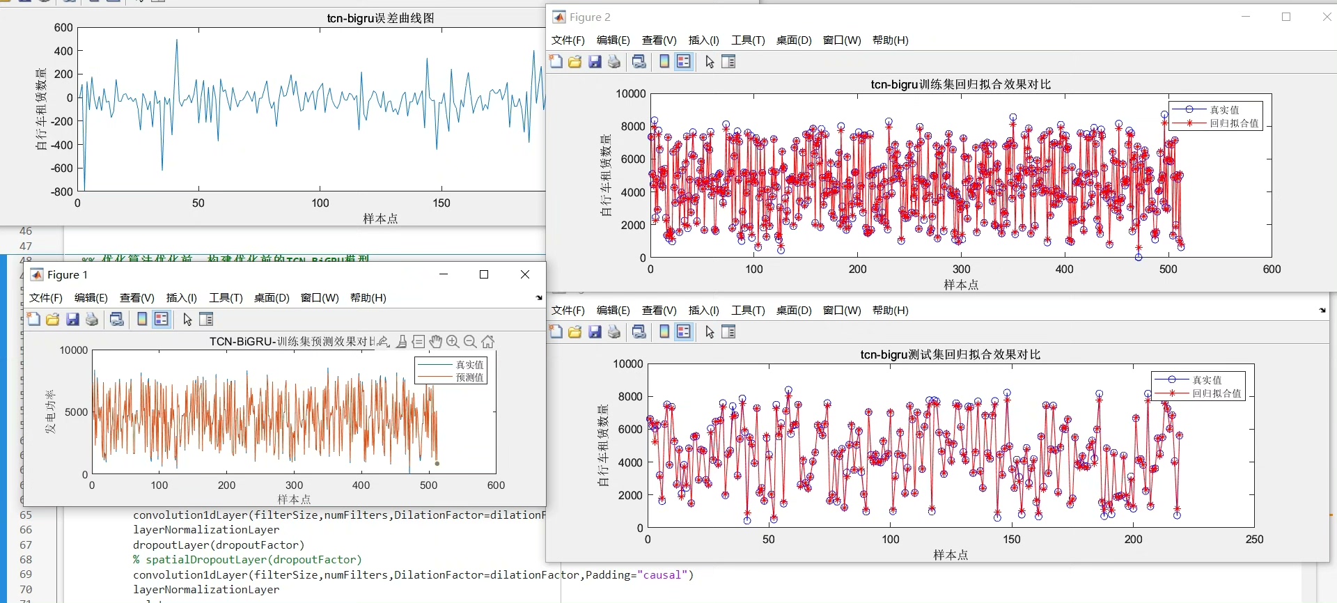Click Save Figure icon in Figure 1 toolbar
Screen dimensions: 1337x603
pos(72,319)
